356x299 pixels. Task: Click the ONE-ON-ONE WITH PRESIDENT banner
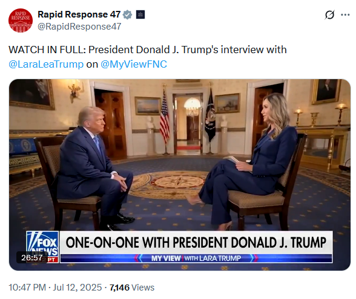[x=196, y=242]
